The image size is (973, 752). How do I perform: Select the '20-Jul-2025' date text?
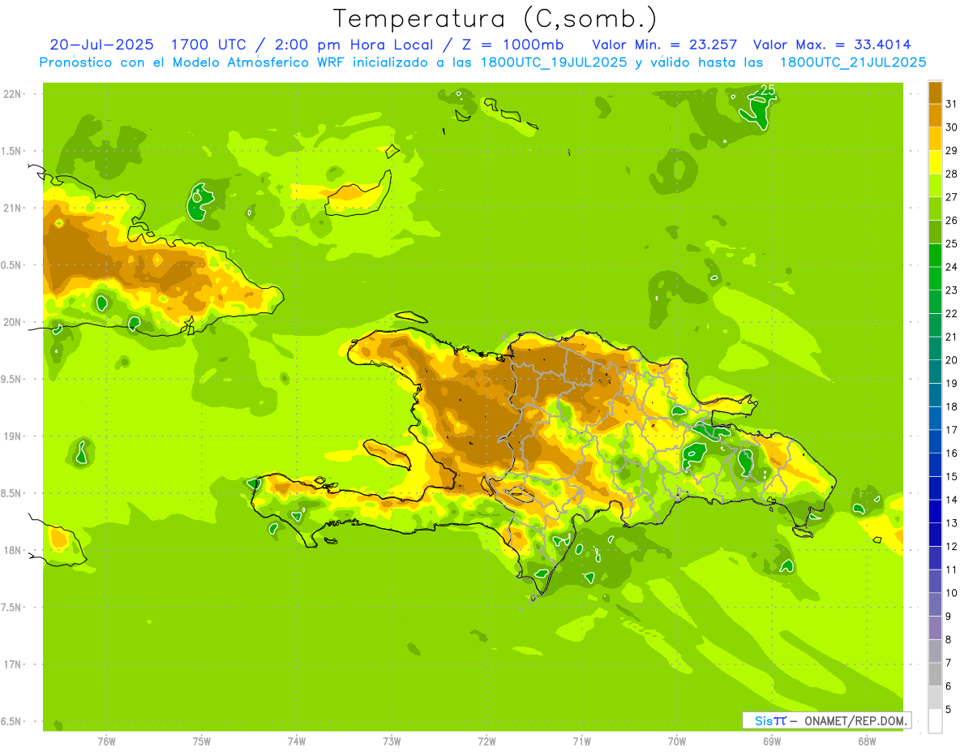point(104,45)
